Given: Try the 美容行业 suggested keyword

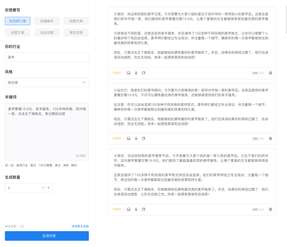Looking at the screenshot, I should click(22, 166).
